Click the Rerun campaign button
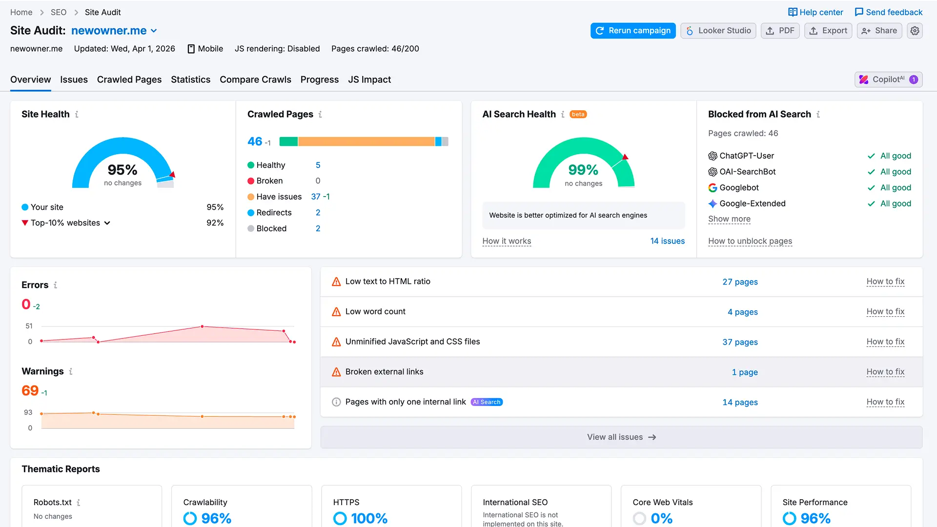The height and width of the screenshot is (527, 937). point(633,30)
